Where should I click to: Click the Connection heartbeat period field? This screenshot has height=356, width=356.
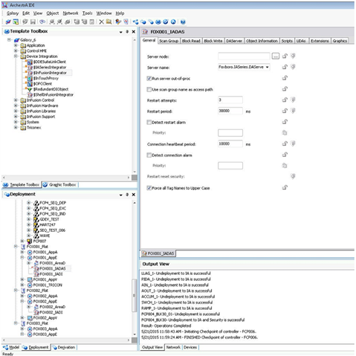230,143
